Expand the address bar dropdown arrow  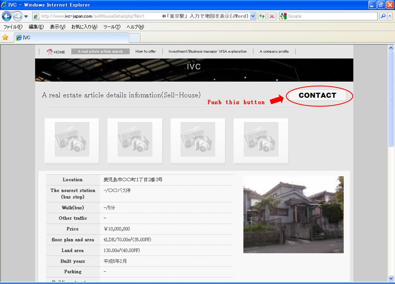[x=253, y=16]
